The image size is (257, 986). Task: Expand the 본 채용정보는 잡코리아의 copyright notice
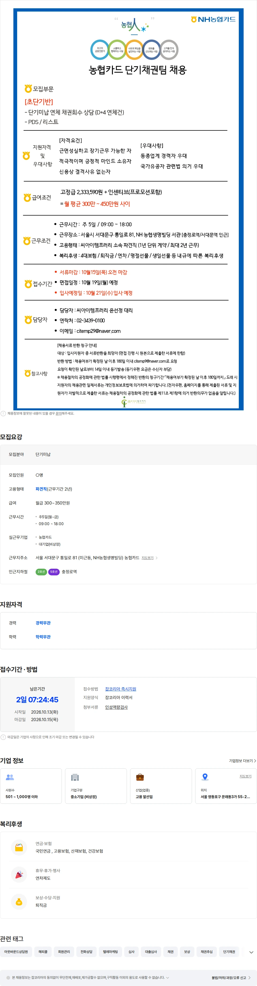[x=167, y=978]
